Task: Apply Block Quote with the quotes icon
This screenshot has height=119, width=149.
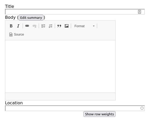Action: point(59,26)
